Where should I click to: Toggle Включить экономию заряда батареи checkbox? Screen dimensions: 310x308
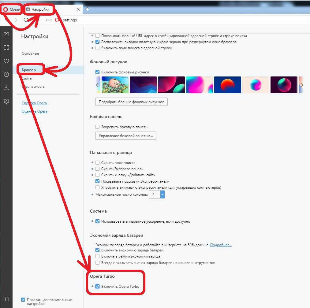point(98,250)
